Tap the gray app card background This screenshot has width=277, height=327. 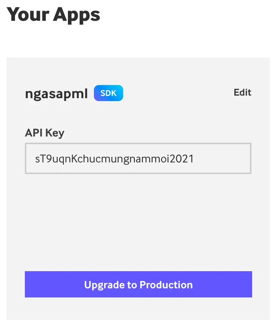(x=138, y=219)
